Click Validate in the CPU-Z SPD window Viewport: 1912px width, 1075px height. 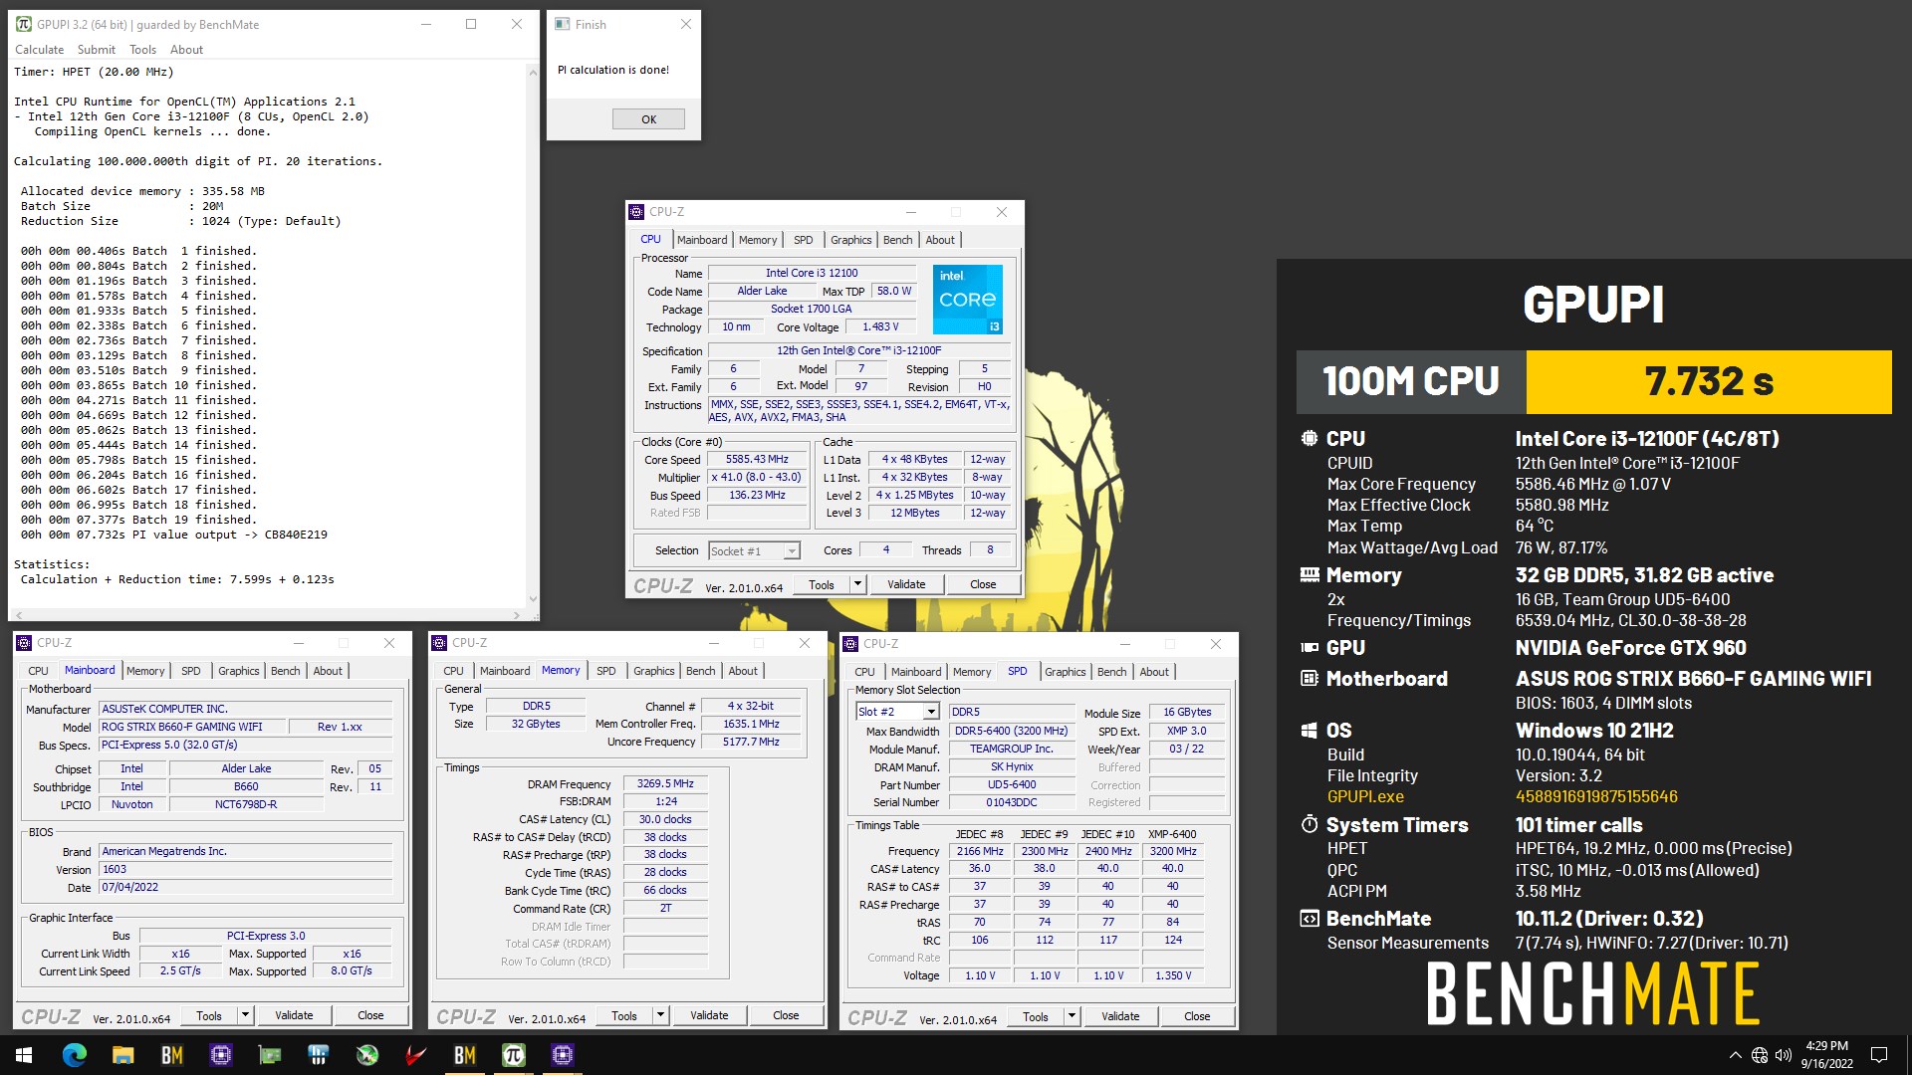[1120, 1016]
